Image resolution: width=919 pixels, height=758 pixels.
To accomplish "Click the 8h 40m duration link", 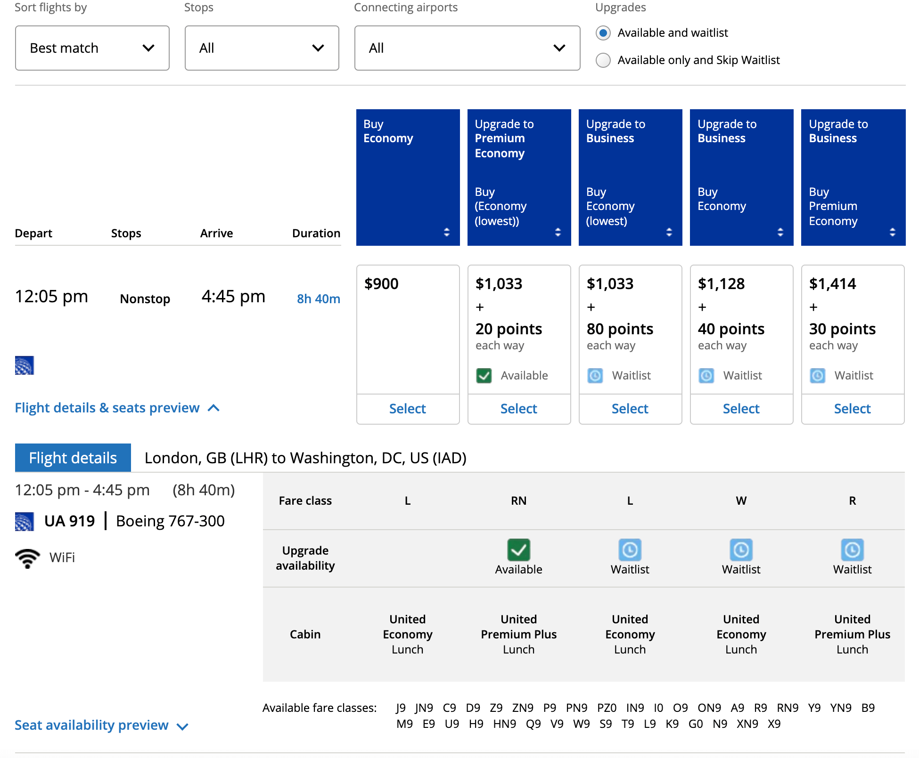I will pyautogui.click(x=318, y=298).
